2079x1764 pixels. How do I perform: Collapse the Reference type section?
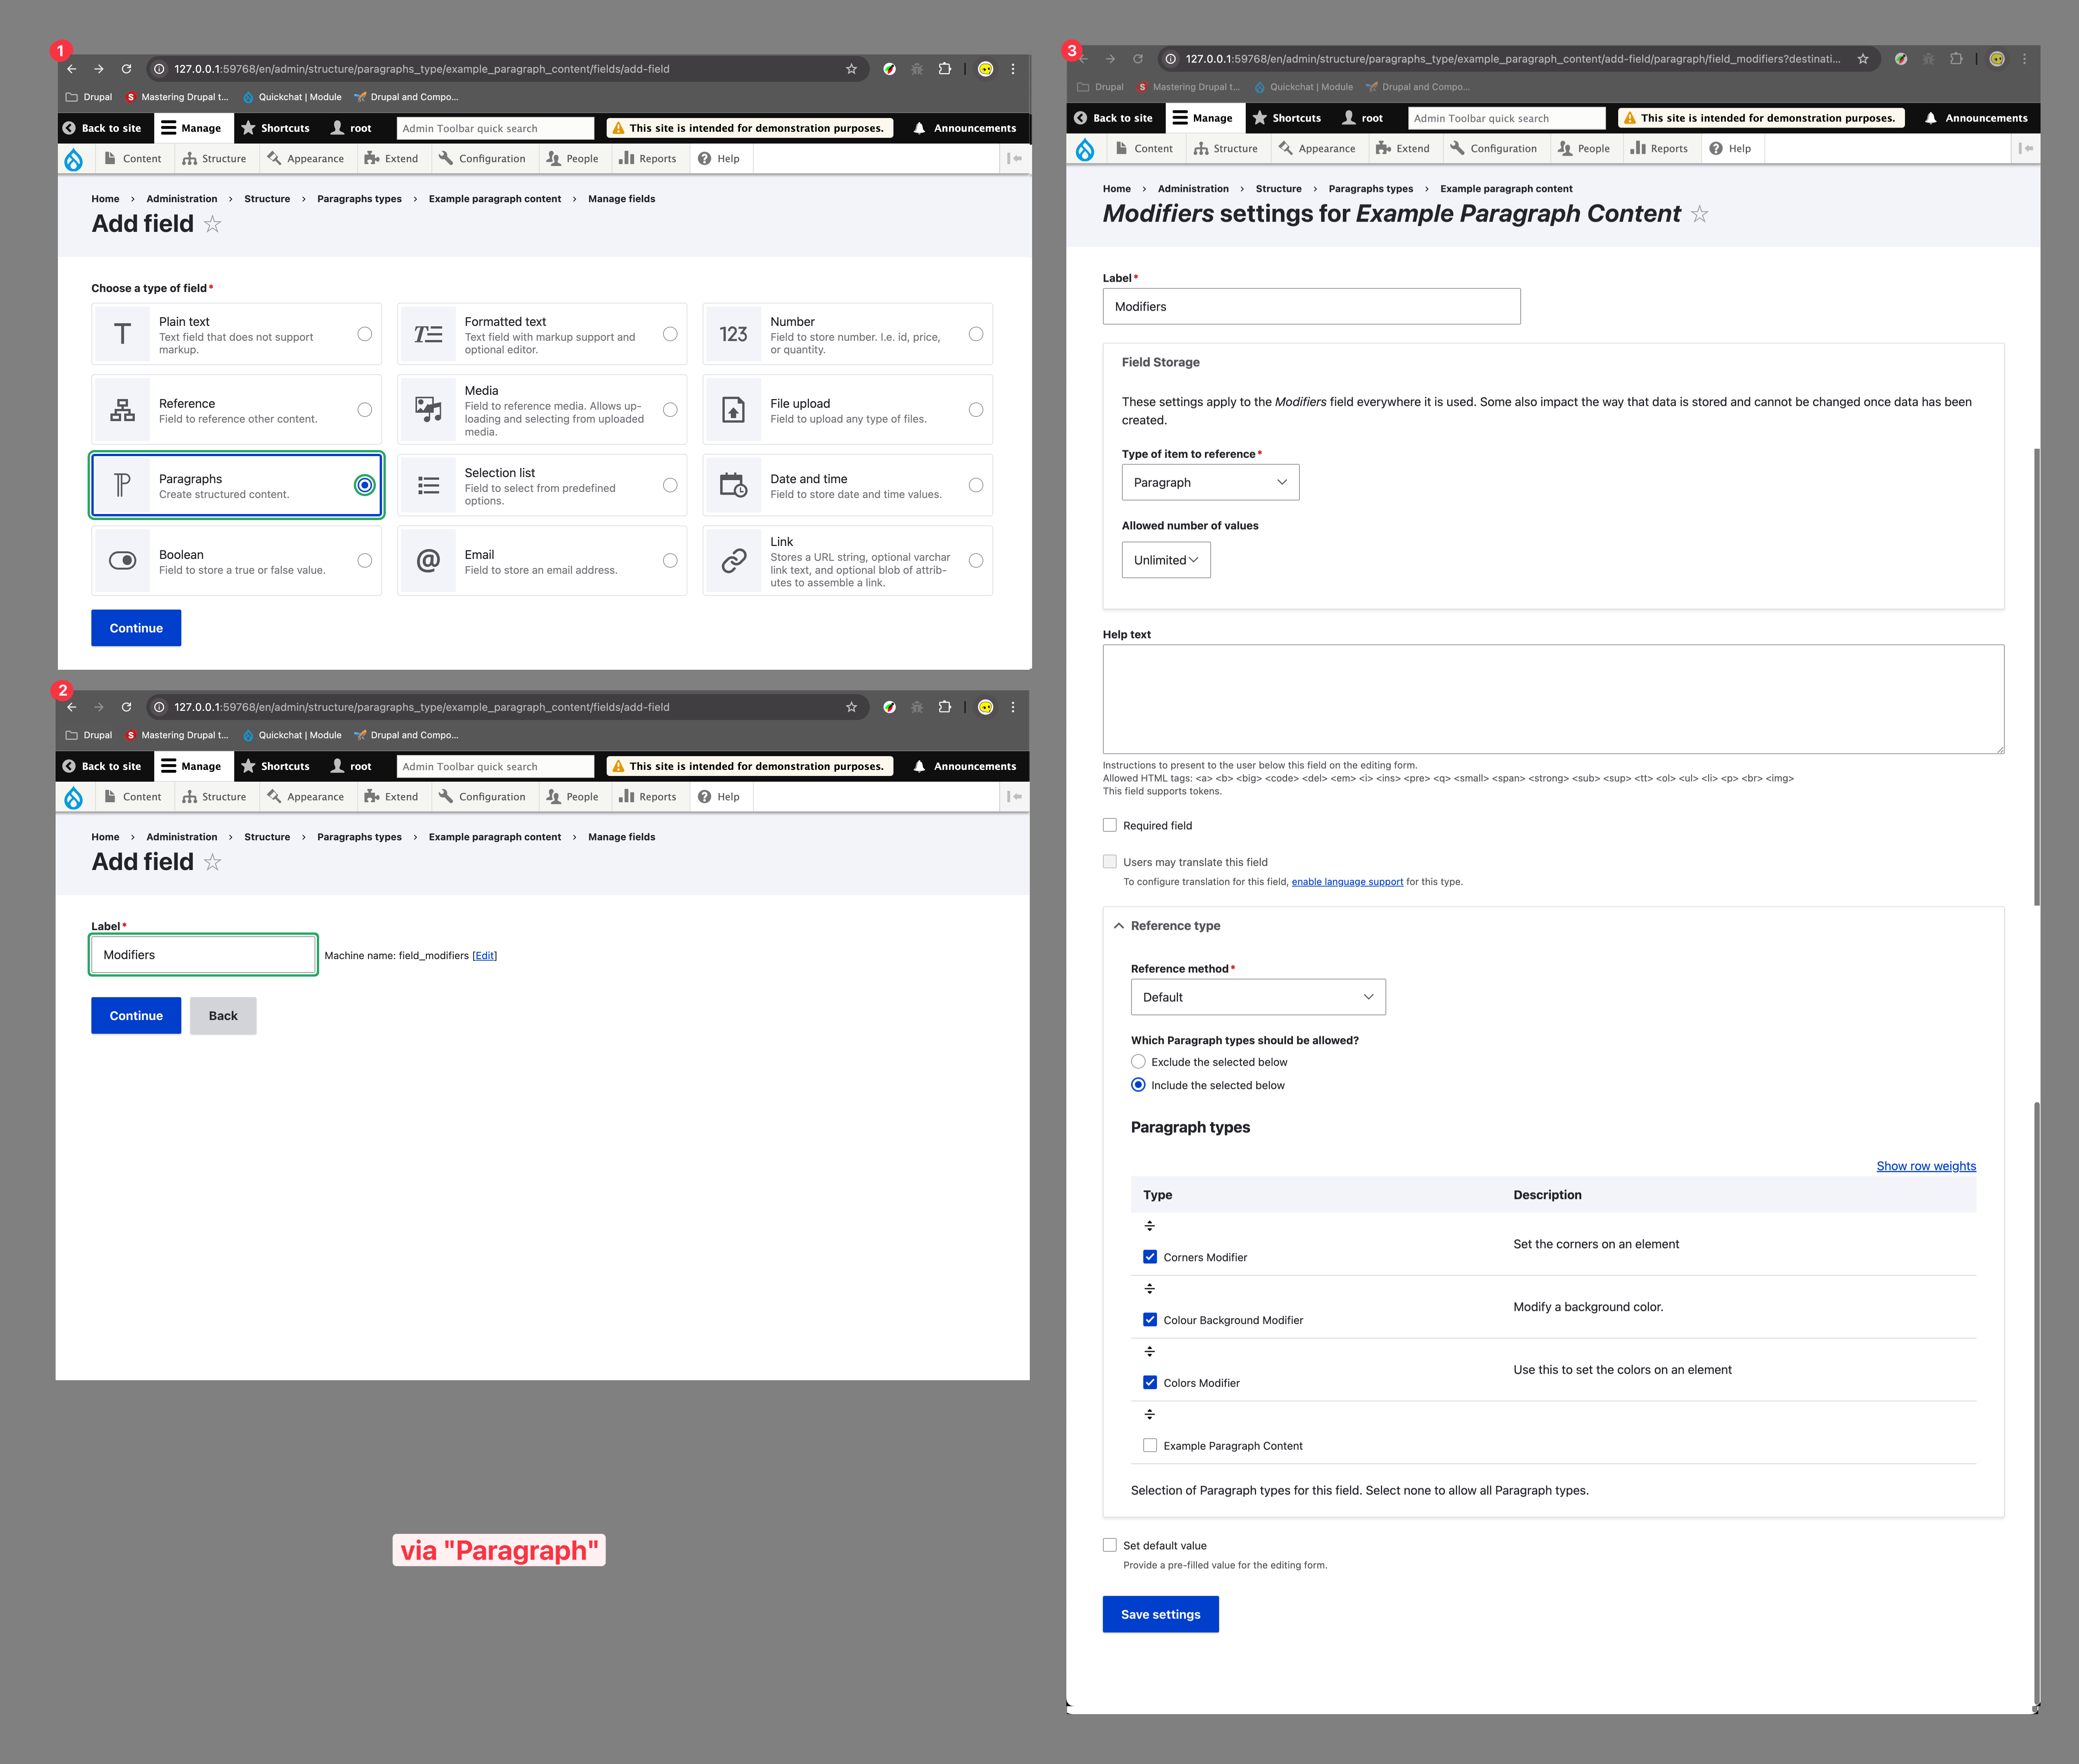coord(1175,926)
